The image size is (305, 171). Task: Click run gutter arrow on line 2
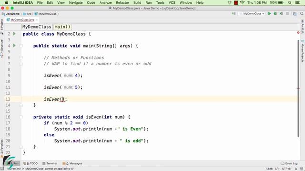click(14, 34)
